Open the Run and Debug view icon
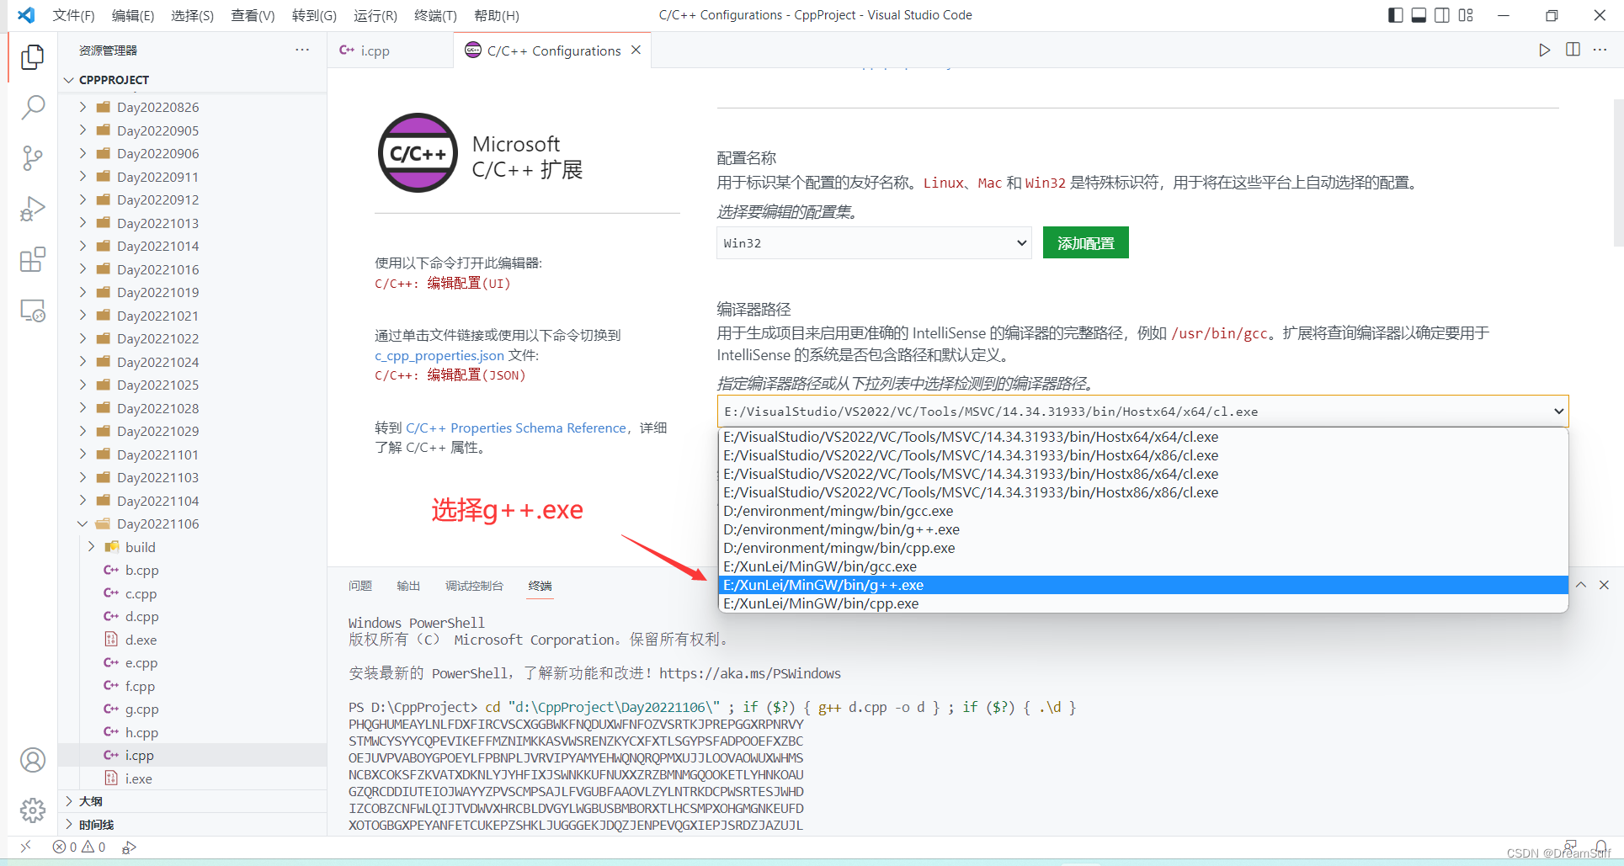This screenshot has width=1624, height=866. point(33,209)
